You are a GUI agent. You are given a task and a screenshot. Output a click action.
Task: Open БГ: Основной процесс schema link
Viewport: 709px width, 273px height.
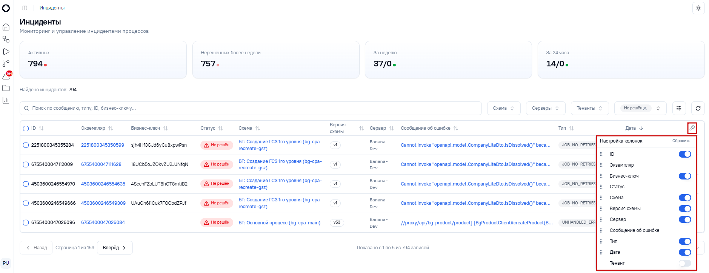click(279, 223)
